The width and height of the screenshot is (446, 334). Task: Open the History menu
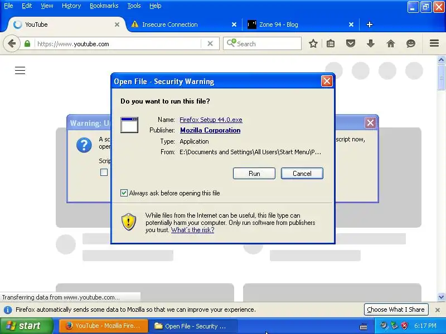pos(71,6)
